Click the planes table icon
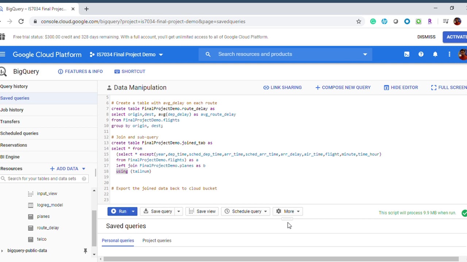467x262 pixels. (x=31, y=217)
